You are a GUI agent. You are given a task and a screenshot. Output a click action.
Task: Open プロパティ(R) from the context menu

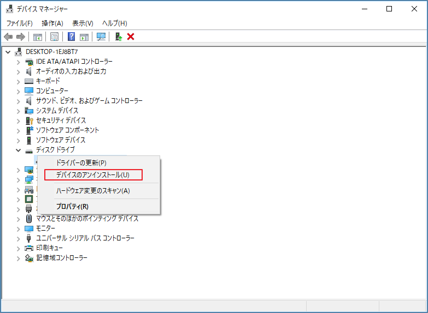[x=72, y=206]
